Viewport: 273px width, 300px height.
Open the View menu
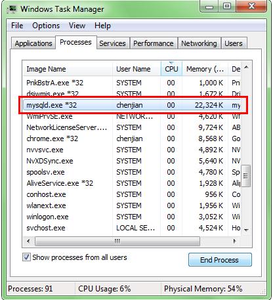click(x=77, y=26)
